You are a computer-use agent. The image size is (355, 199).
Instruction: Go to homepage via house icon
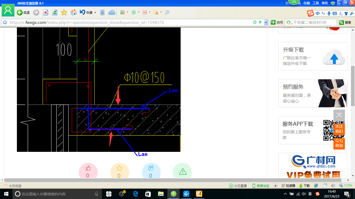click(74, 12)
